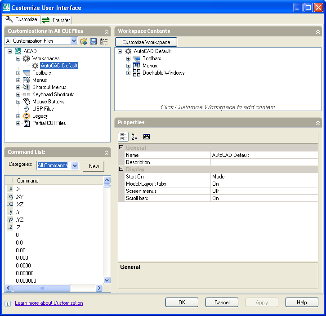The image size is (326, 316).
Task: Select the 0.000 command in list
Action: pyautogui.click(x=22, y=258)
